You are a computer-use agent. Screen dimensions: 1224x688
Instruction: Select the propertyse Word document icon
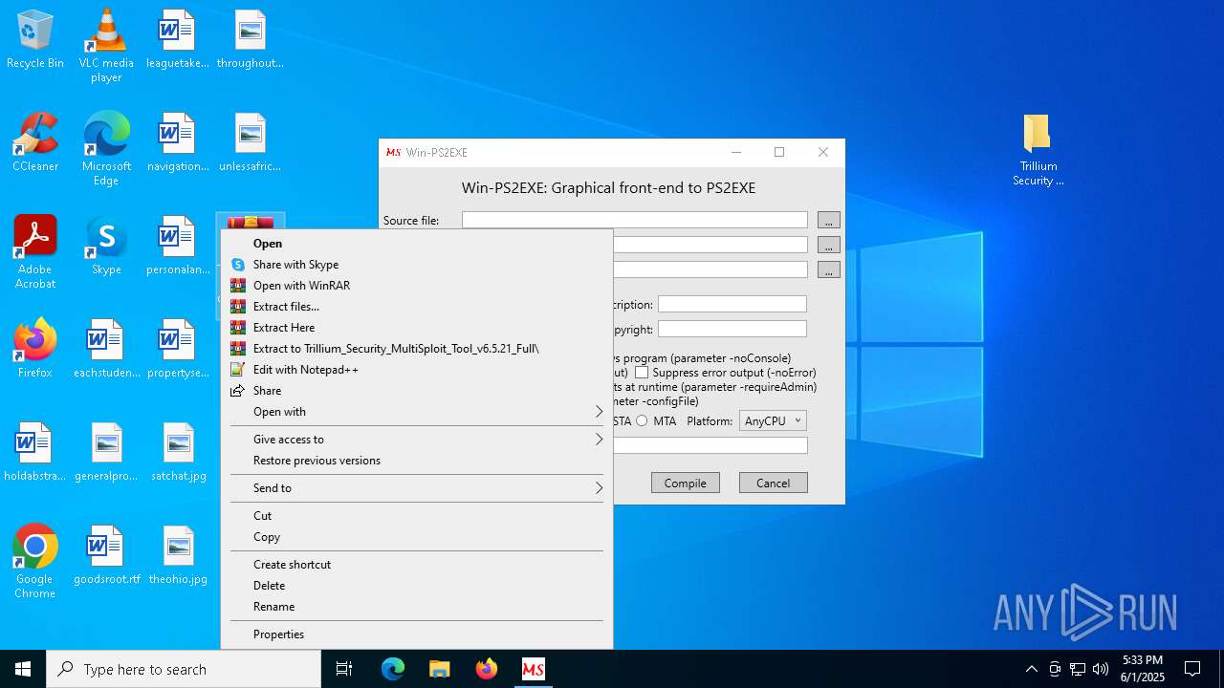coord(177,350)
